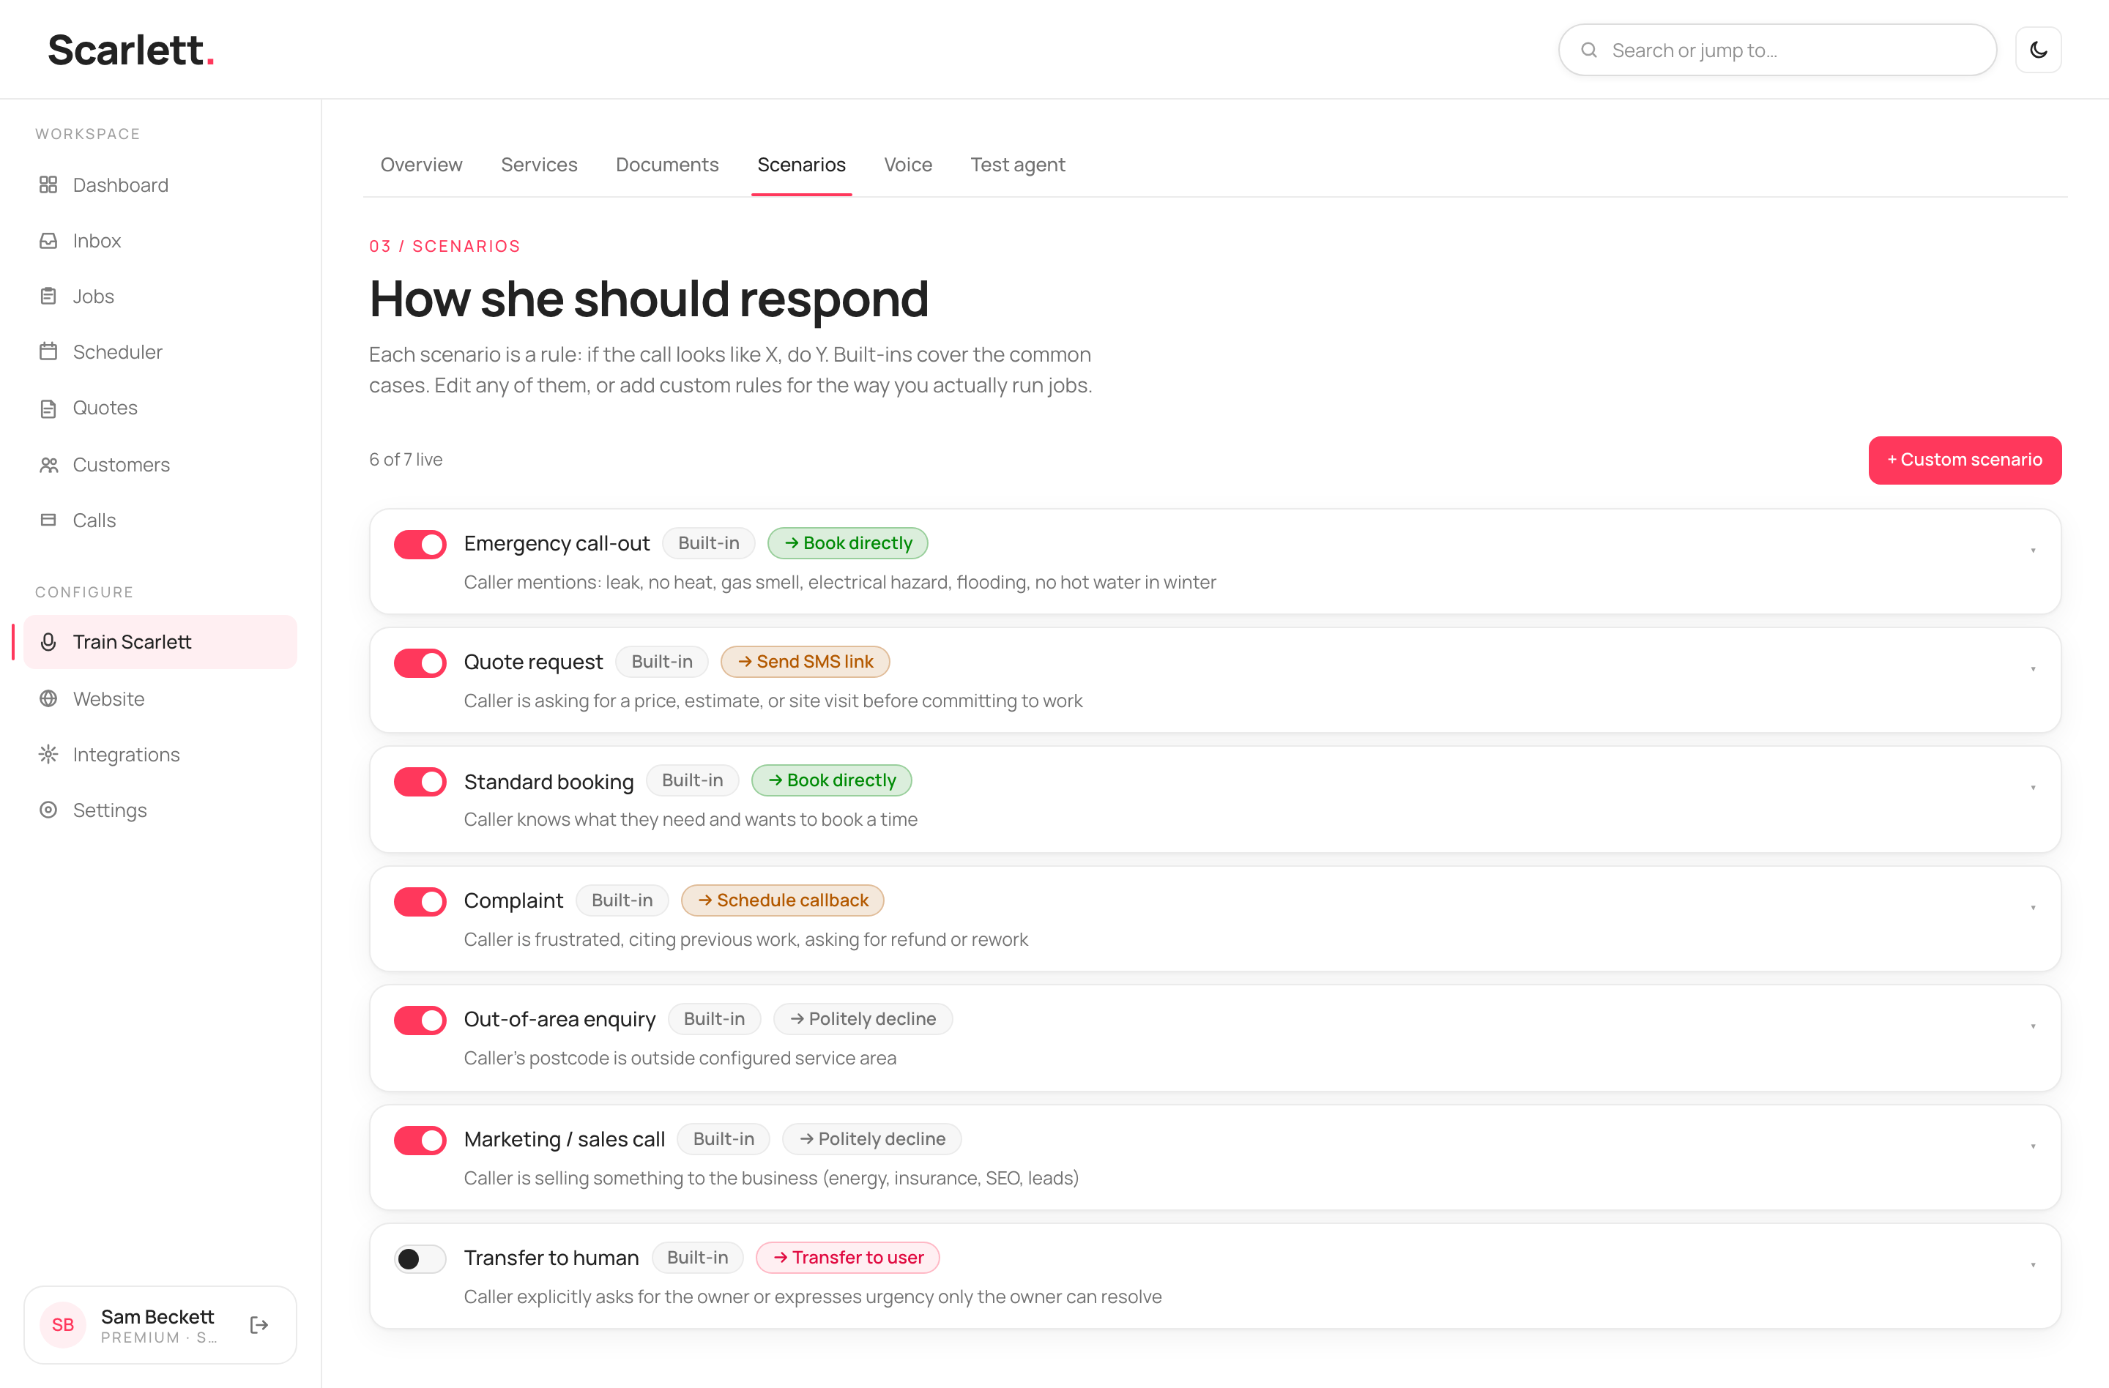Click the Settings icon in sidebar

pyautogui.click(x=49, y=810)
